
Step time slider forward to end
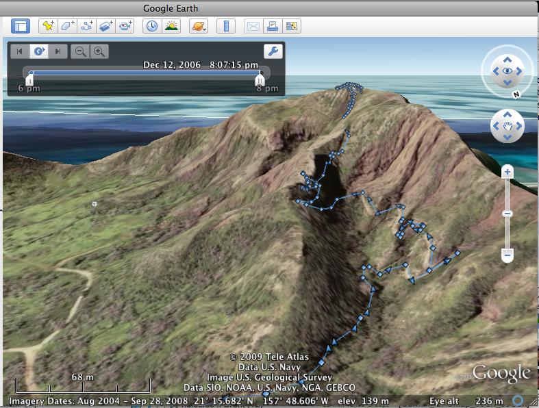(58, 51)
